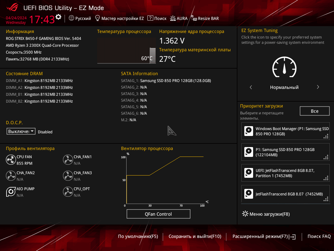The image size is (334, 251).
Task: Click the Все boot priority button
Action: (x=315, y=111)
